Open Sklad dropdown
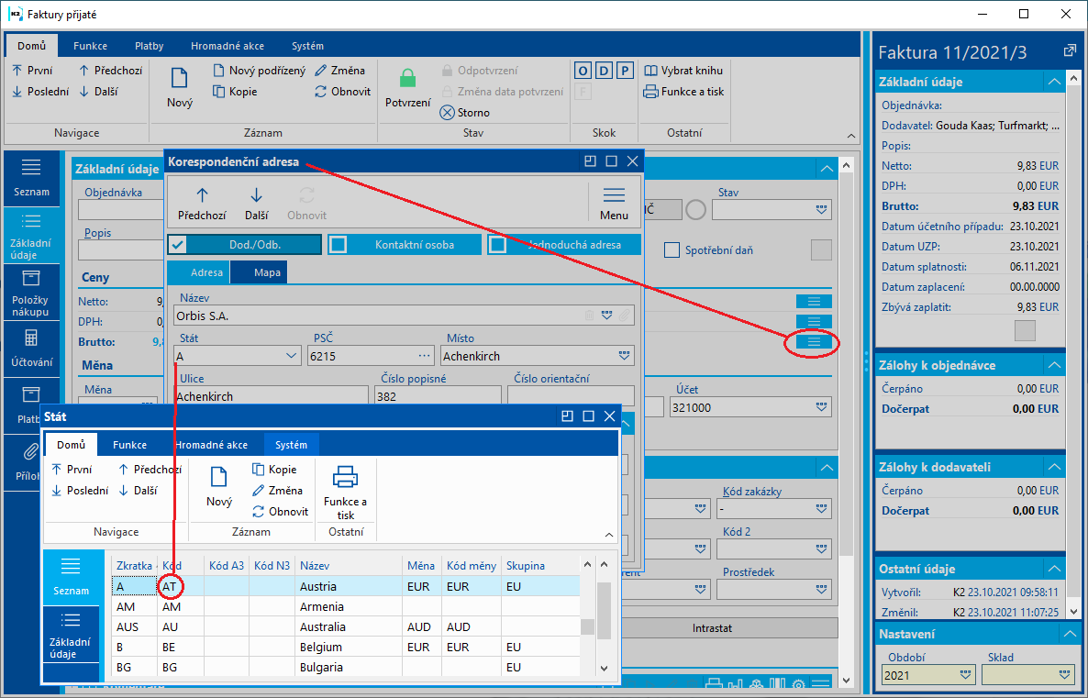 pos(1065,674)
